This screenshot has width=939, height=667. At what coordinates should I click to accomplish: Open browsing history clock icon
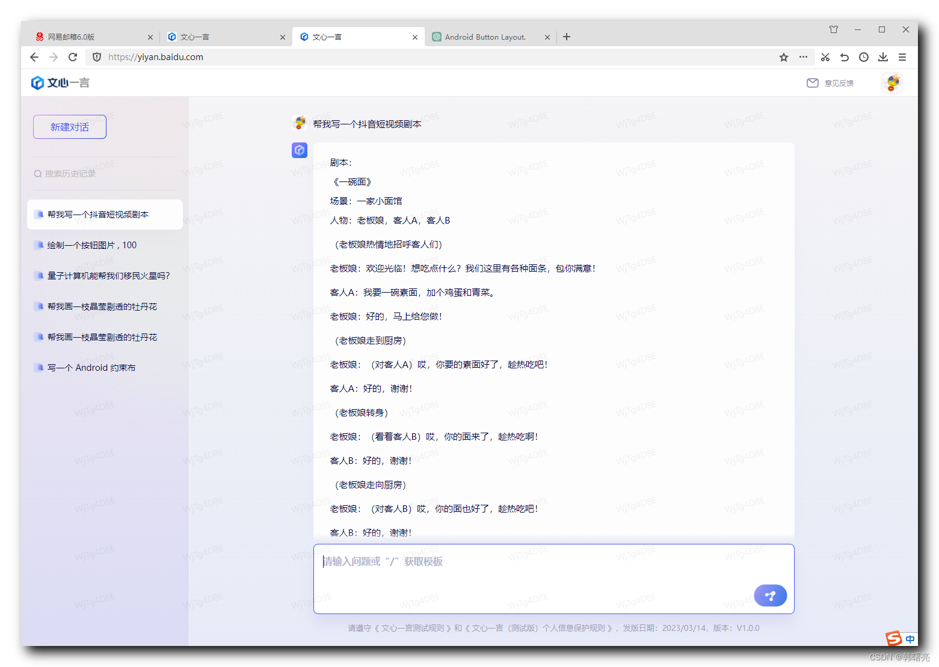pyautogui.click(x=864, y=57)
